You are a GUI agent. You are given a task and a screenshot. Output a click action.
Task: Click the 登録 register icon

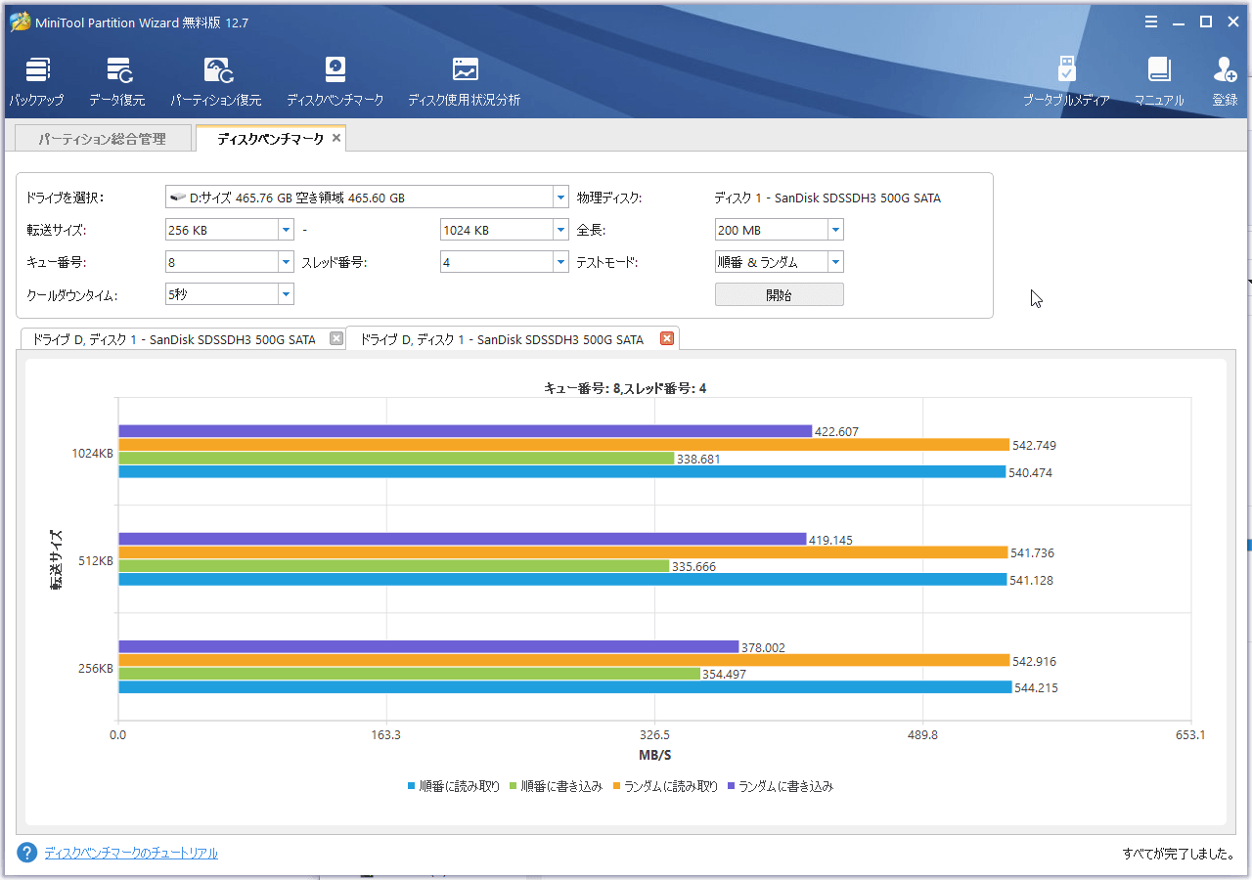1225,81
